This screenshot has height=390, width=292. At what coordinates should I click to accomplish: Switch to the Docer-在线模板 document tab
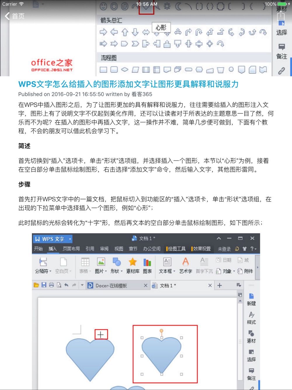(x=111, y=286)
